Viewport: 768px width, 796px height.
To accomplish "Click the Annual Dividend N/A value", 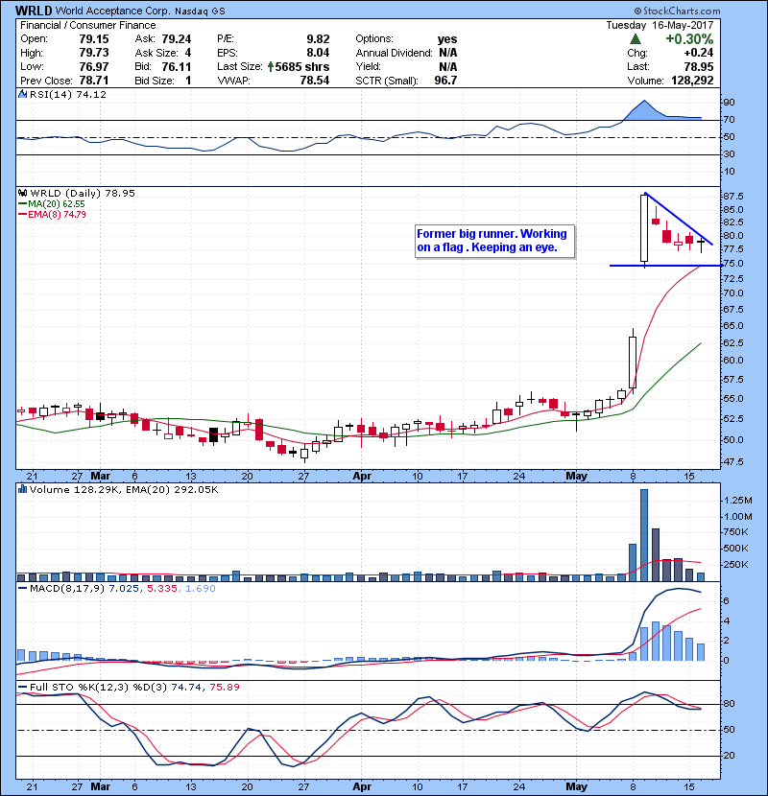I will tap(448, 53).
